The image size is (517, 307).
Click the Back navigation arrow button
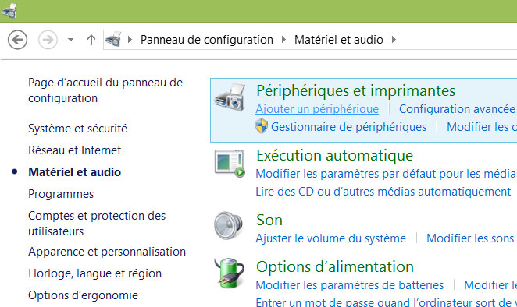coord(17,40)
